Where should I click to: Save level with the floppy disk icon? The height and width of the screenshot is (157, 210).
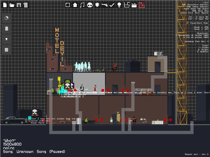pyautogui.click(x=19, y=5)
